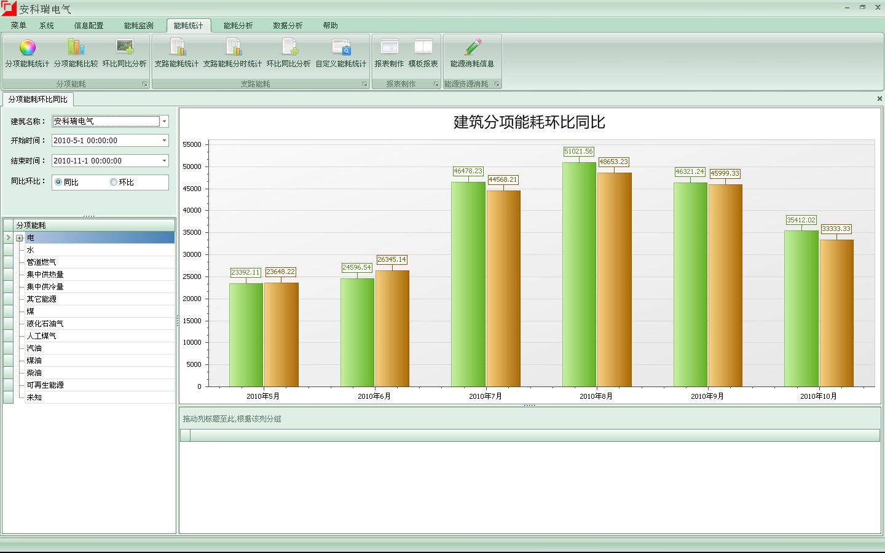
Task: Open 环比同比分析 icon in 支路能耗 group
Action: click(289, 47)
